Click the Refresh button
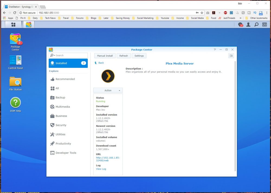The image size is (271, 193). (x=124, y=56)
